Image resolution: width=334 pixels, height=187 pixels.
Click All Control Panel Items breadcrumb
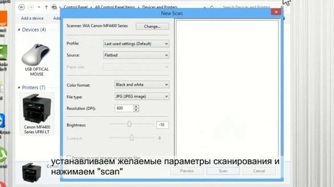coord(115,7)
